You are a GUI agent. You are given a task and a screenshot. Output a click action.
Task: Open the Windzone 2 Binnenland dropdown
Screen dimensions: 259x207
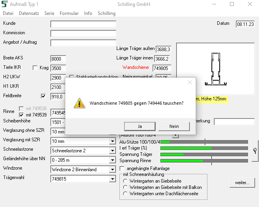click(112, 170)
